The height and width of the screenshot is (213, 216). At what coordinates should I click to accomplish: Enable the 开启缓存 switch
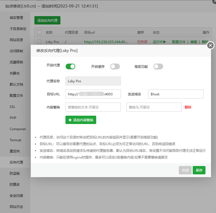coord(115,66)
